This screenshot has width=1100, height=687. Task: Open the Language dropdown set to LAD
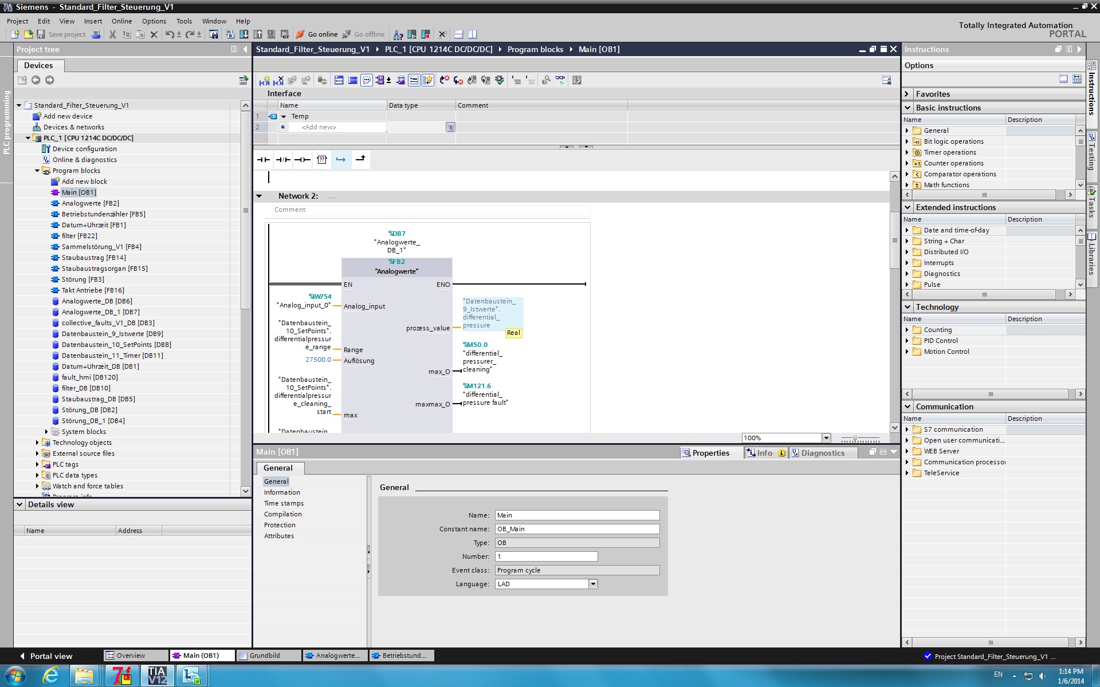(x=593, y=584)
